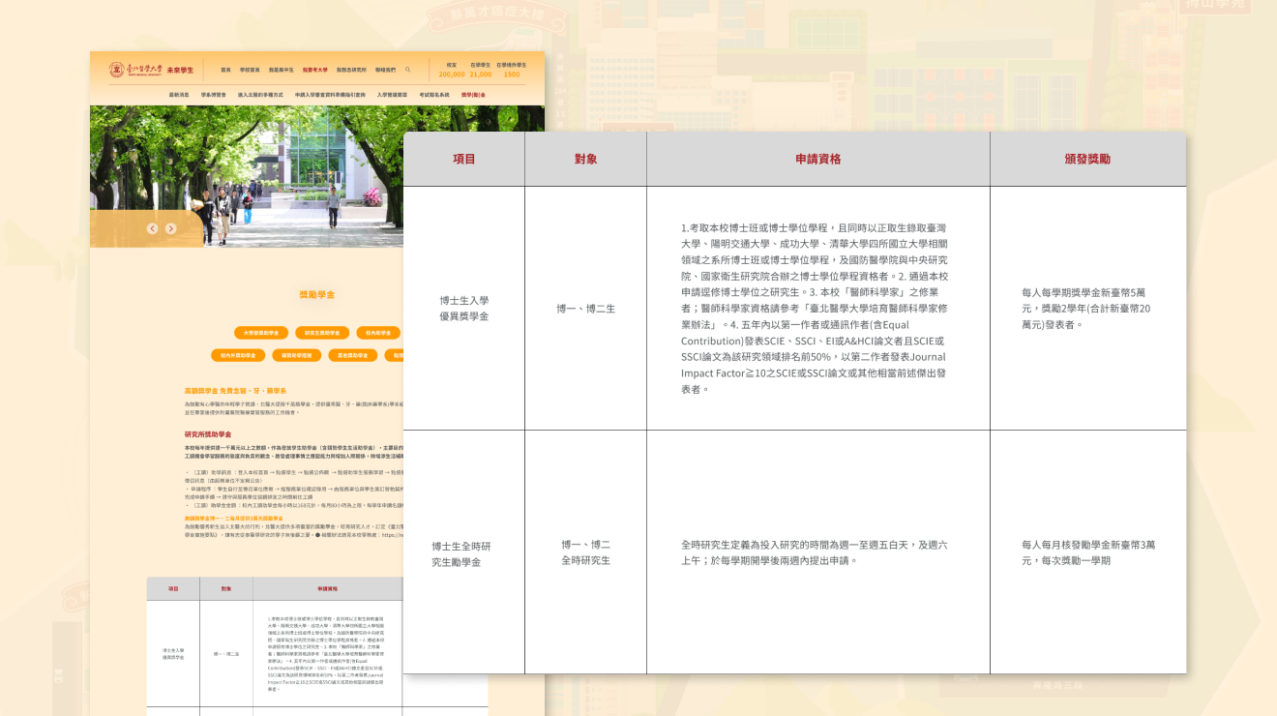Select 我是高中生 in the navigation
Viewport: 1277px width, 716px height.
pos(282,70)
